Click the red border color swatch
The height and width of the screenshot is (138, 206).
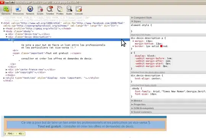coord(161,46)
